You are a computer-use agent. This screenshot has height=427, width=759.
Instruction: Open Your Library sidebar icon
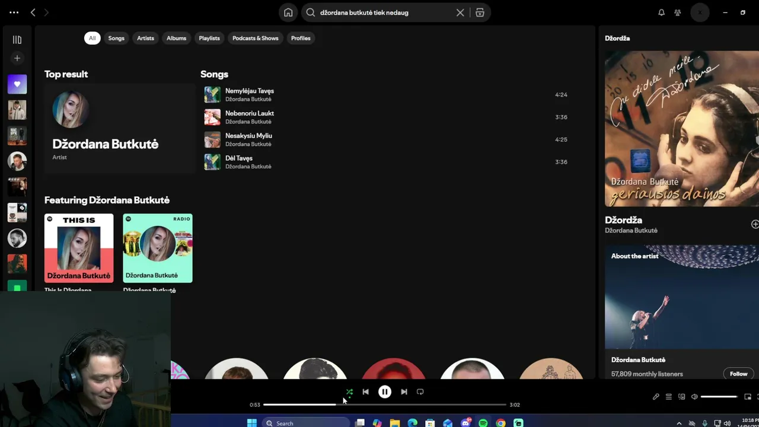[x=17, y=40]
